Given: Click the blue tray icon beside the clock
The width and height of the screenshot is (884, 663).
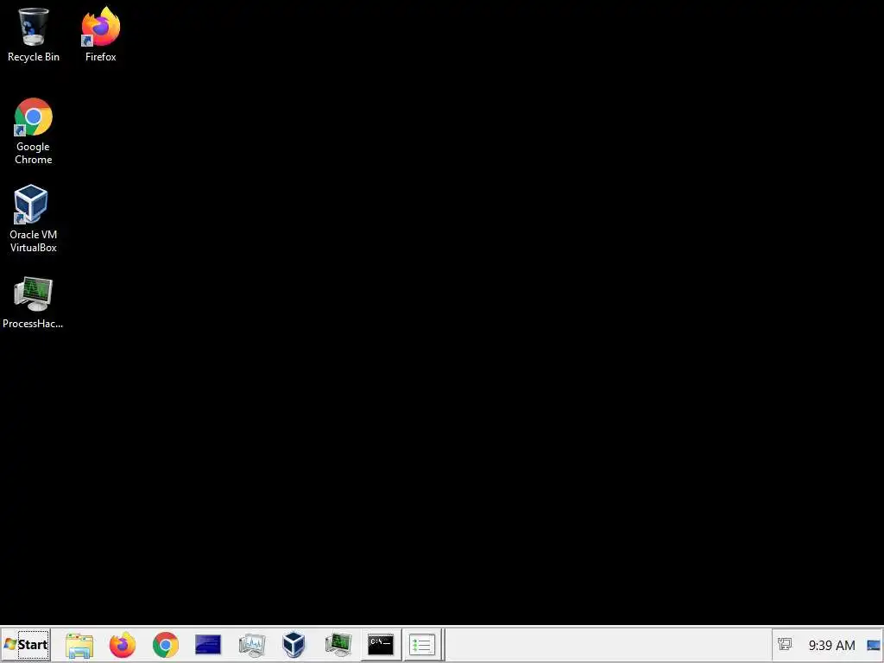Looking at the screenshot, I should pyautogui.click(x=874, y=645).
